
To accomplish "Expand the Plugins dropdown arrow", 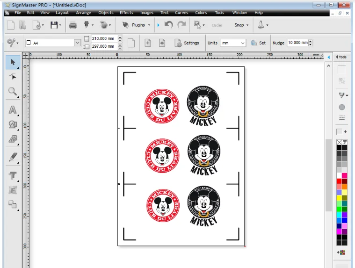I will (149, 25).
